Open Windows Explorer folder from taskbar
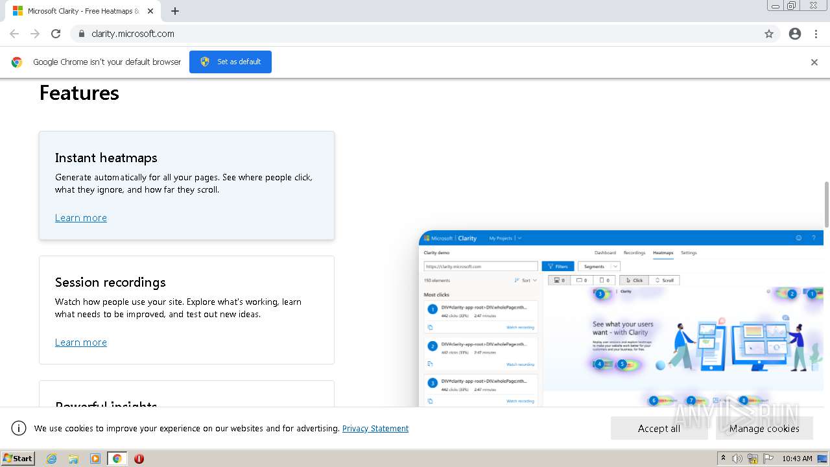Image resolution: width=830 pixels, height=467 pixels. tap(73, 459)
